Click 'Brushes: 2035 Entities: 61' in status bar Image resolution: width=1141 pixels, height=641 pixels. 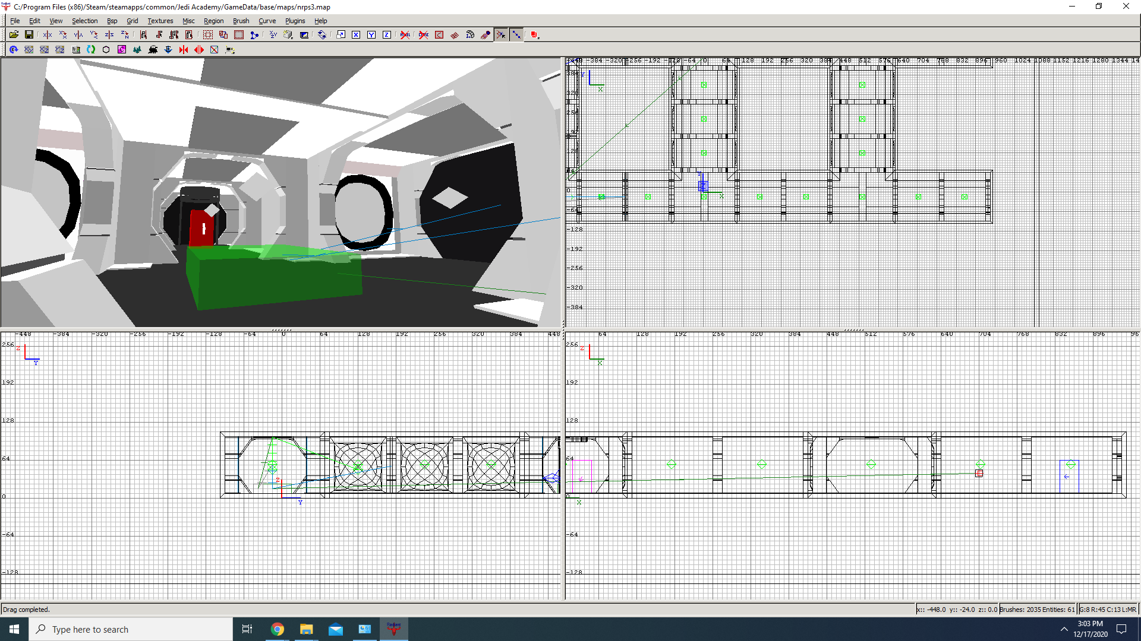(x=1037, y=610)
